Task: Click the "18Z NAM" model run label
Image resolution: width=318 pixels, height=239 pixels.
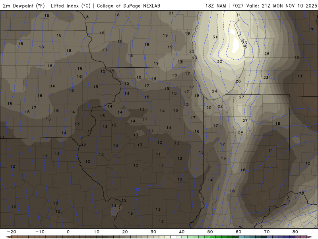Action: tap(215, 6)
